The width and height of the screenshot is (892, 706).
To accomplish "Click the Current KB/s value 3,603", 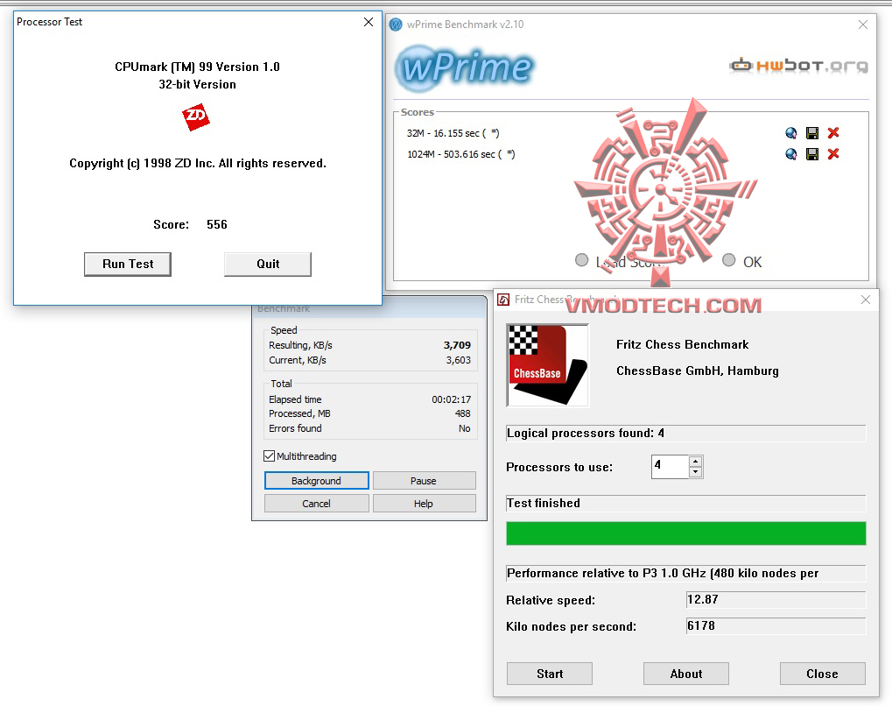I will tap(459, 360).
